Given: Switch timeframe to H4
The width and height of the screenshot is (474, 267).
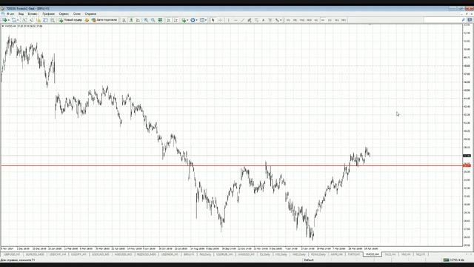Looking at the screenshot, I should [x=323, y=20].
